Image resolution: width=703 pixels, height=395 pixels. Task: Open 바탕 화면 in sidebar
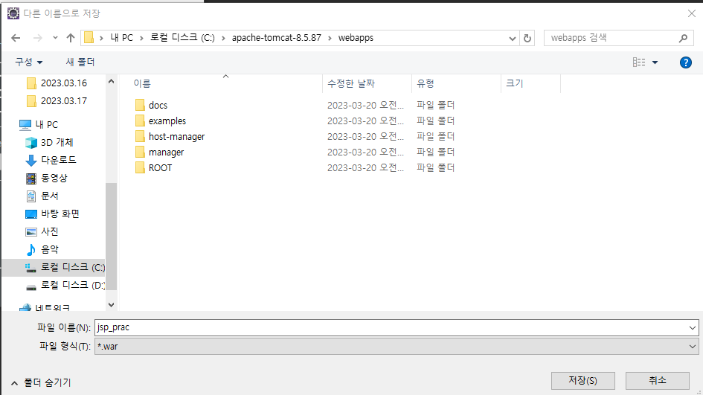53,213
